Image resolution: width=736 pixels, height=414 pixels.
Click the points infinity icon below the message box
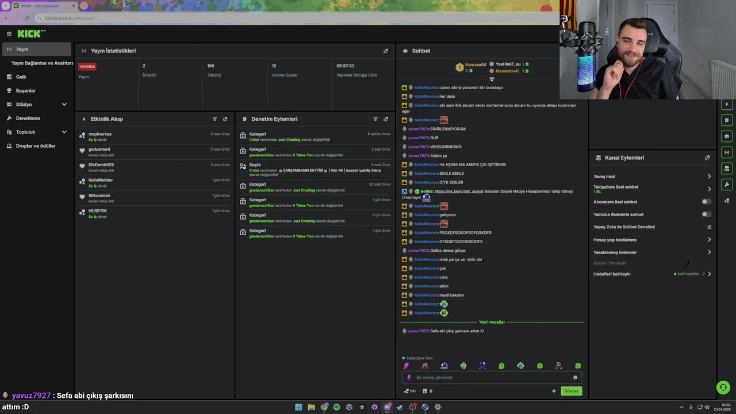(409, 391)
